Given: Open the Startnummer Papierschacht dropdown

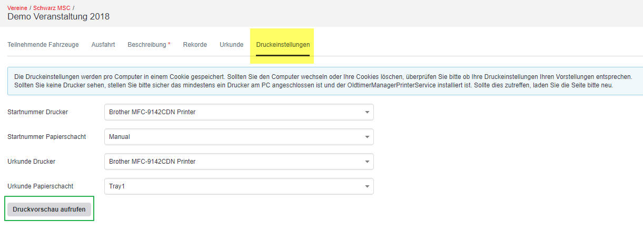Looking at the screenshot, I should pos(239,137).
